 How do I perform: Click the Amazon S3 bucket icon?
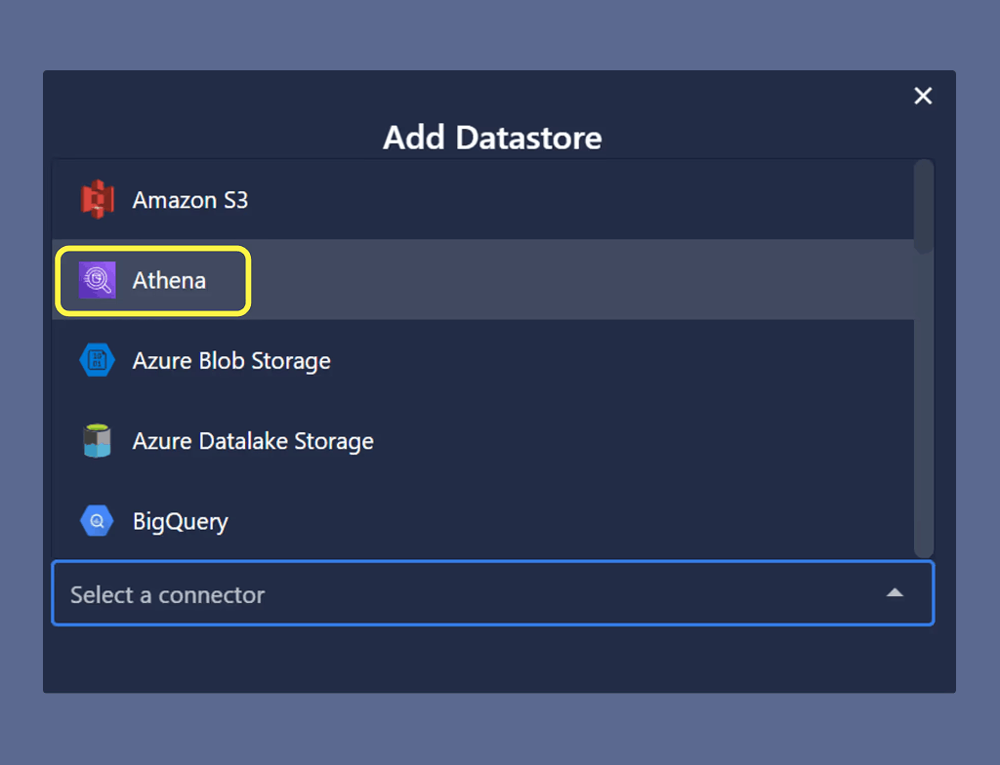point(97,199)
